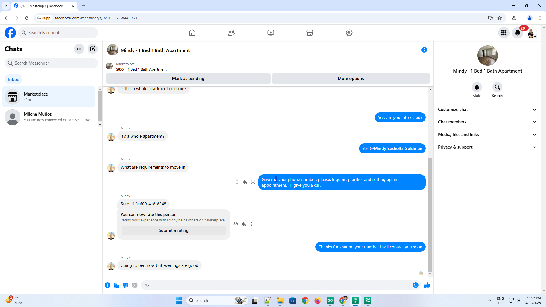
Task: Open Chrome customize menu three dots
Action: (540, 18)
